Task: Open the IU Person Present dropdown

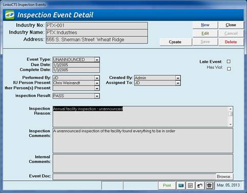Action: click(x=97, y=83)
